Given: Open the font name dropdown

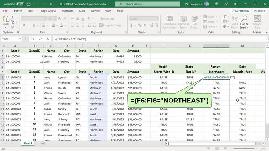Looking at the screenshot, I should coord(46,18).
